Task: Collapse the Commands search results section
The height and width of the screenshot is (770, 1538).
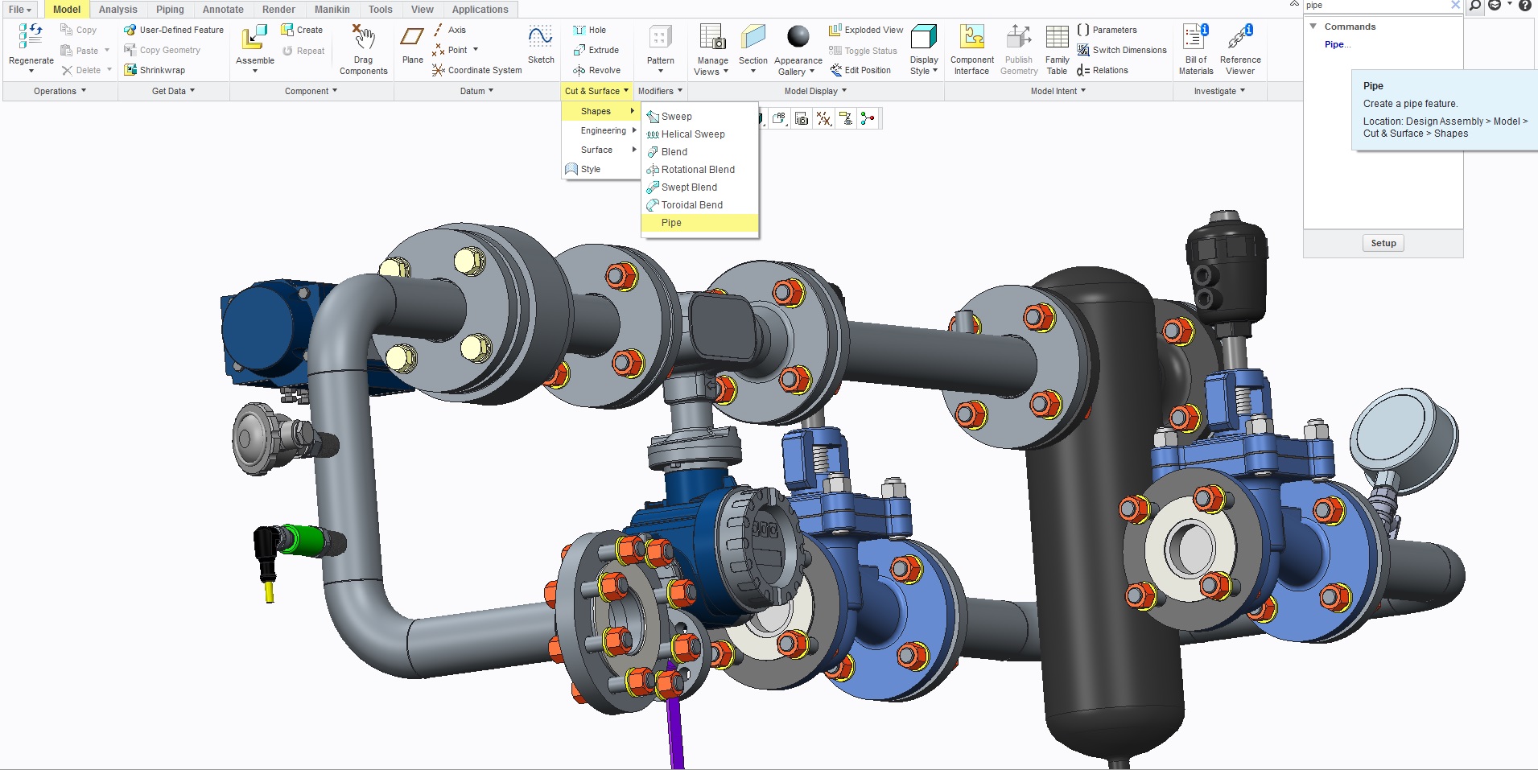Action: (1313, 27)
